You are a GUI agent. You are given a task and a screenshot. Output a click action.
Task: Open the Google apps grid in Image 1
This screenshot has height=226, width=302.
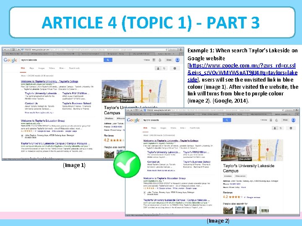coord(154,60)
